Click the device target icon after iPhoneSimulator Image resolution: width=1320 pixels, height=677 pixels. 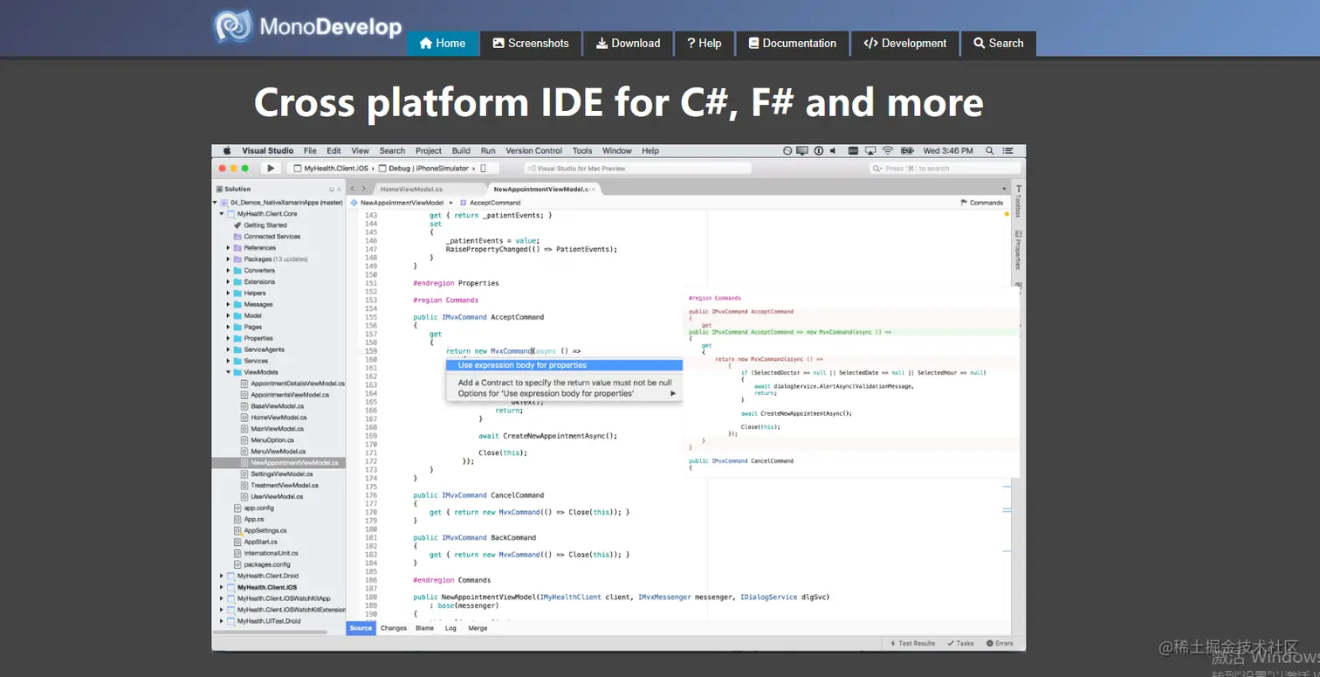coord(484,168)
